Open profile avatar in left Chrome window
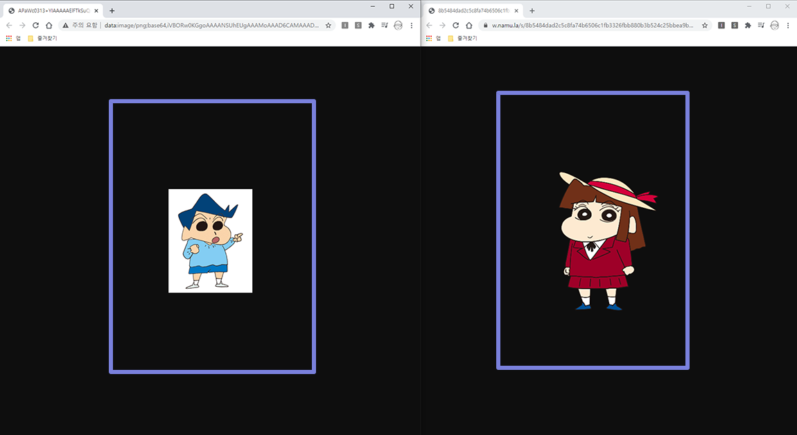This screenshot has height=435, width=797. (x=398, y=26)
